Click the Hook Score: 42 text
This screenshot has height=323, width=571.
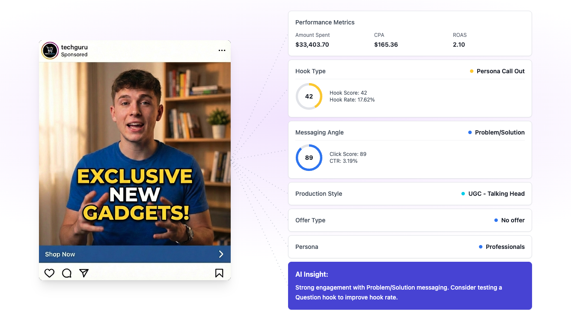[x=348, y=93]
